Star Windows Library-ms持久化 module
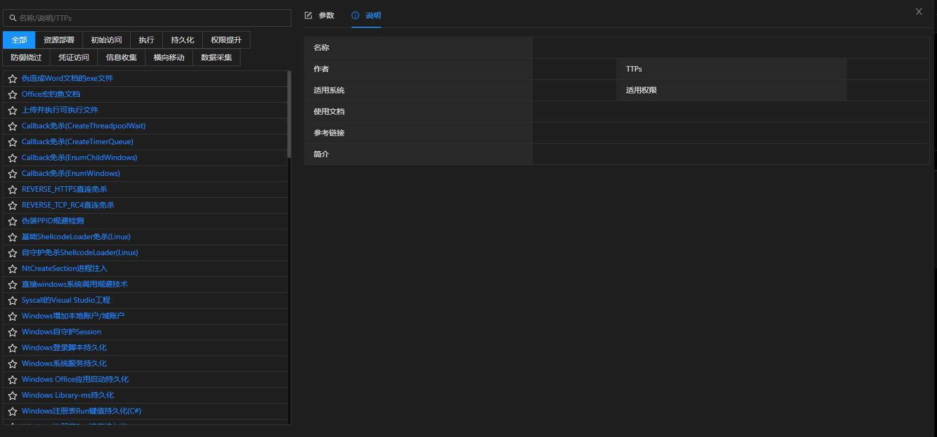Image resolution: width=937 pixels, height=437 pixels. [13, 395]
